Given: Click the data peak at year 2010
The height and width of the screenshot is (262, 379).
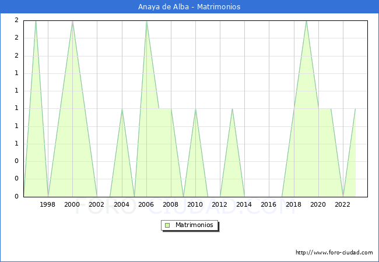Looking at the screenshot, I should pos(195,109).
